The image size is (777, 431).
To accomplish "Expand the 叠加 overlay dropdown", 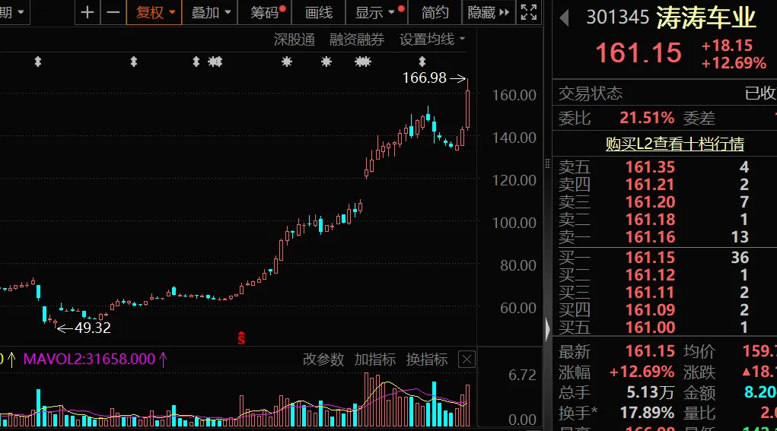I will point(211,12).
